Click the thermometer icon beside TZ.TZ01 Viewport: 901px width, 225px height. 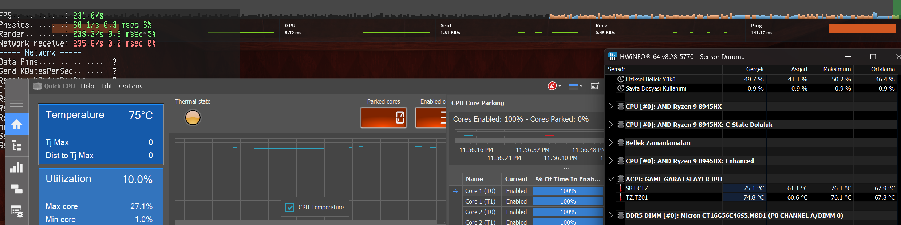[x=621, y=197]
